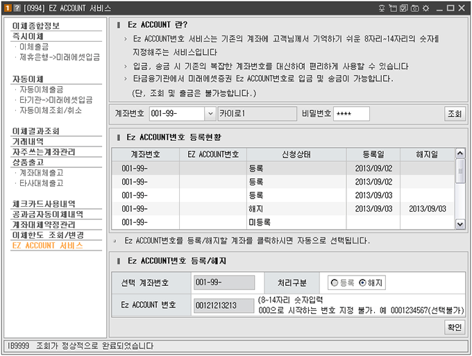Click the 조회 button
472x356 pixels.
click(455, 114)
